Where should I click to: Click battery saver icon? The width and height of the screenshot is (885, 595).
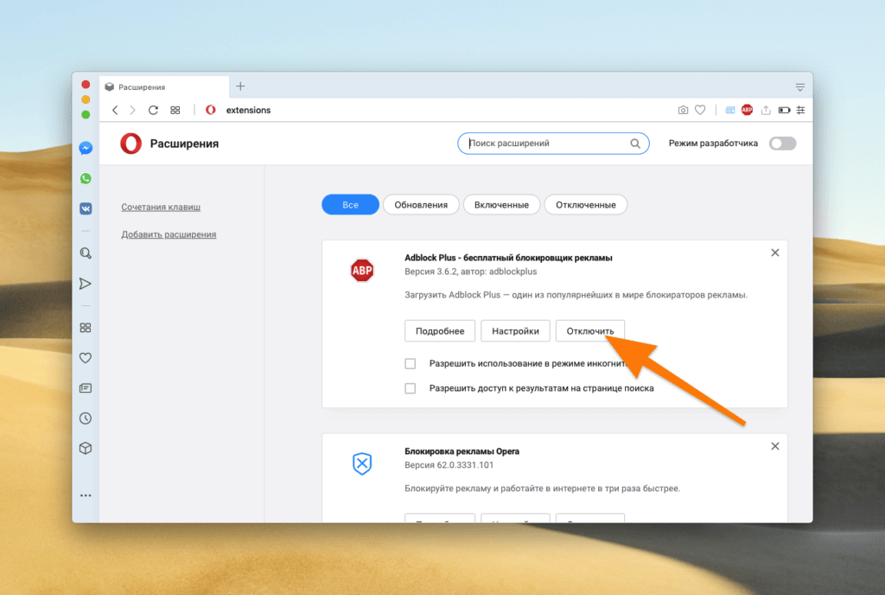coord(784,110)
